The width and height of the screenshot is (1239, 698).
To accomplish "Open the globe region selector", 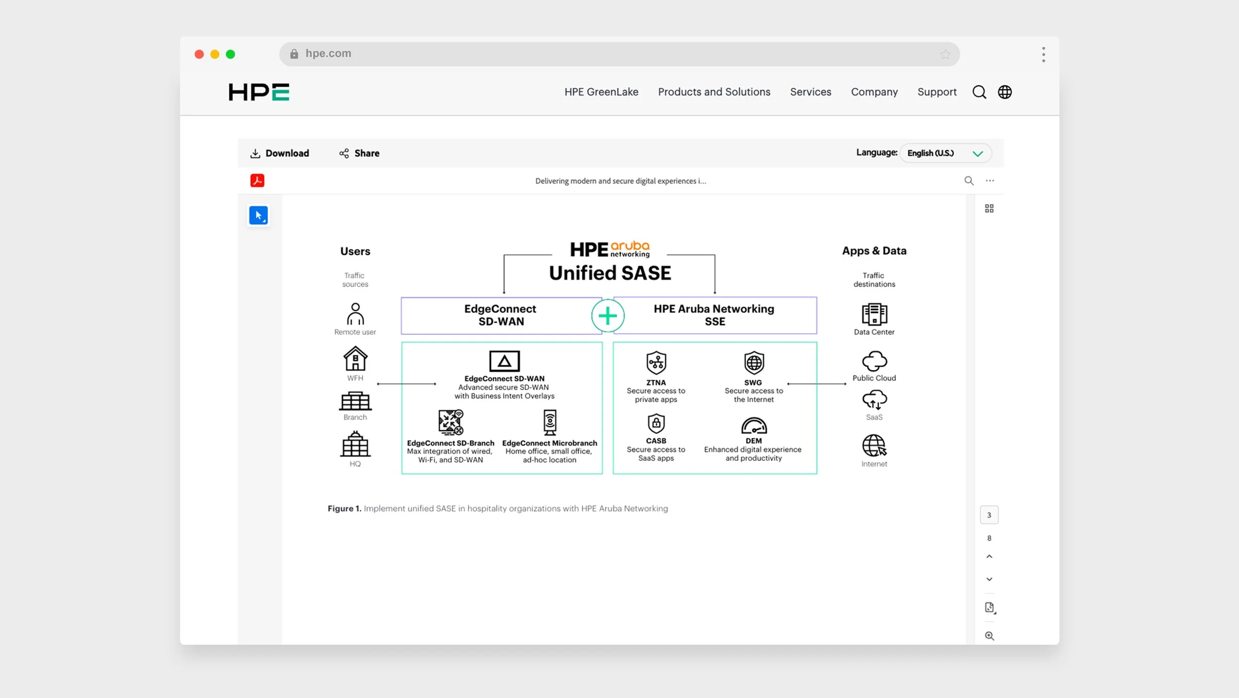I will [1005, 92].
